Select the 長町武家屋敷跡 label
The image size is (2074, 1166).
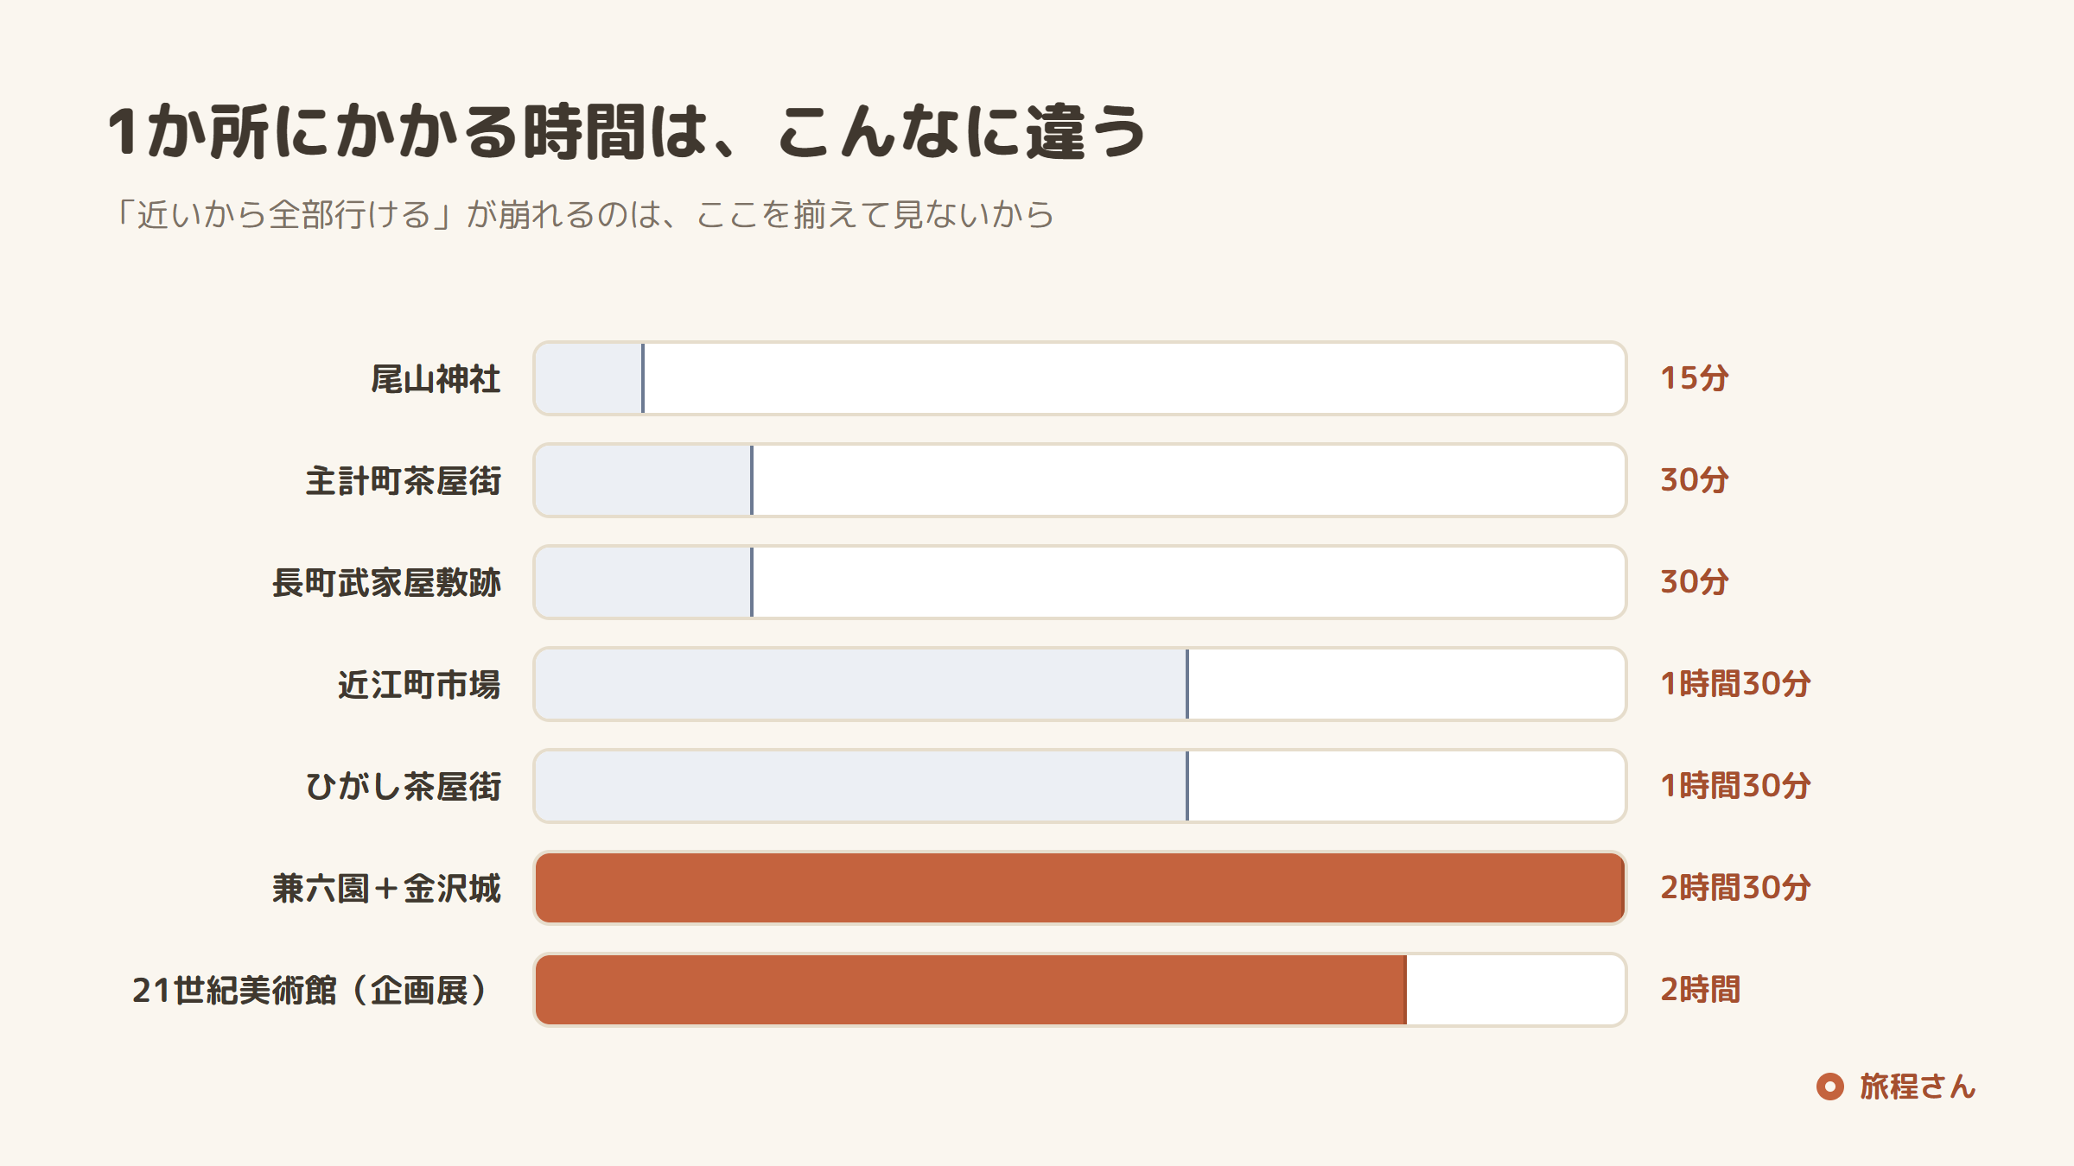click(x=386, y=583)
